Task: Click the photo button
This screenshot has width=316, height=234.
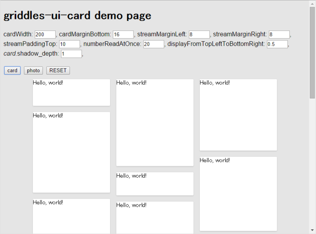Action: 33,71
